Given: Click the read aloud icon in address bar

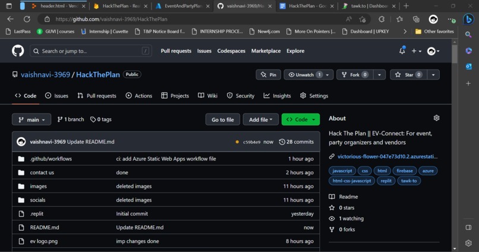Looking at the screenshot, I should [x=349, y=19].
